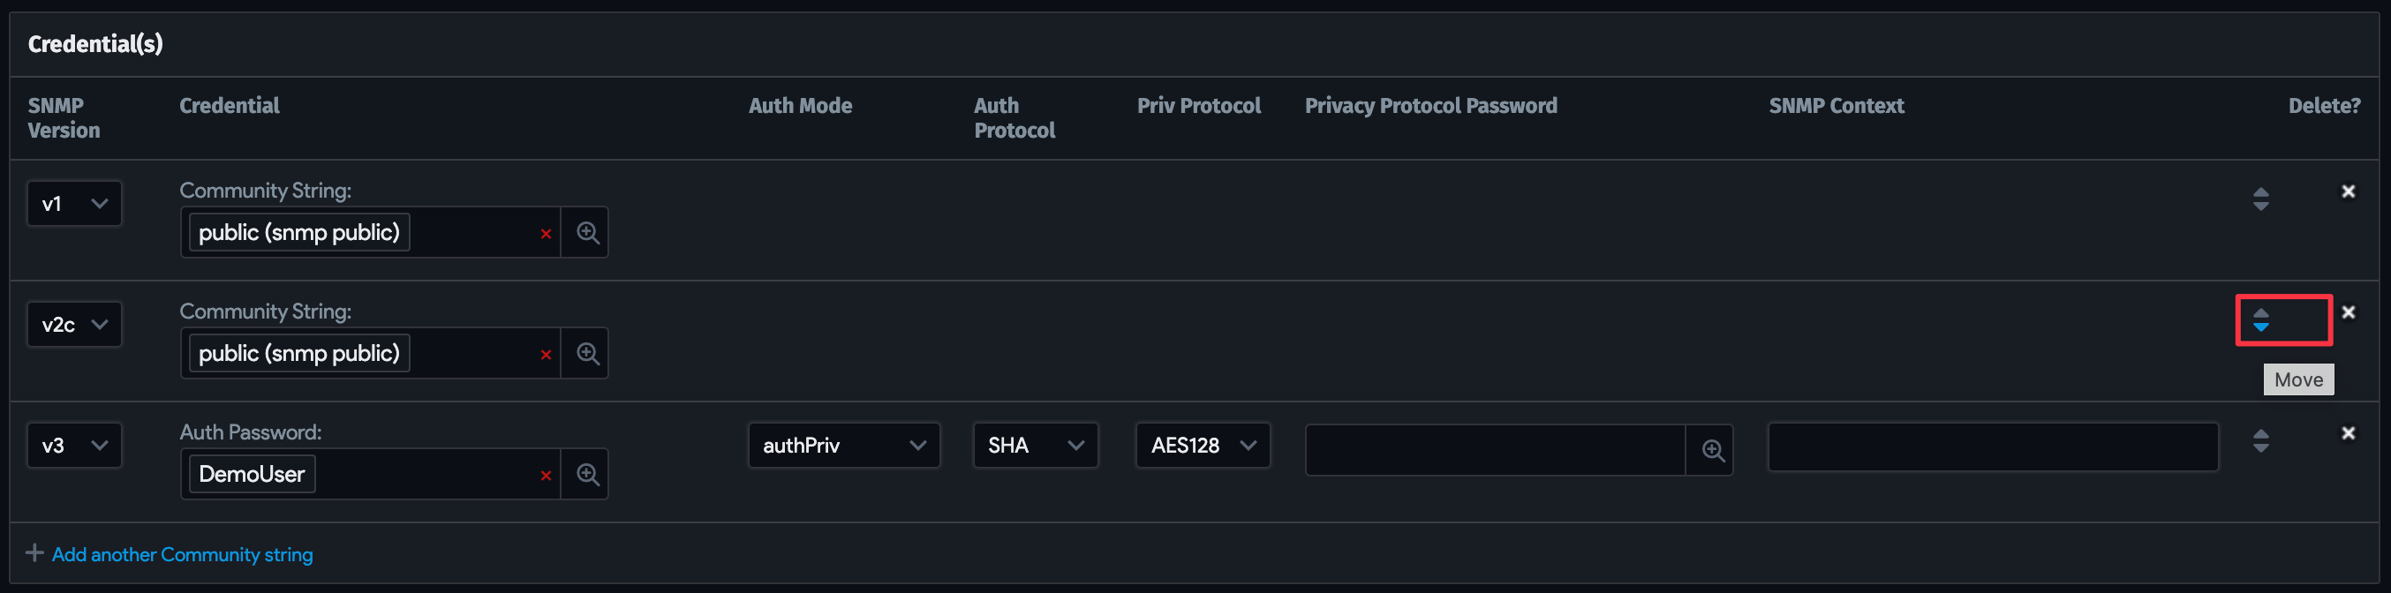Delete the v2c credential row
Screen dimensions: 2391x593
click(2348, 312)
